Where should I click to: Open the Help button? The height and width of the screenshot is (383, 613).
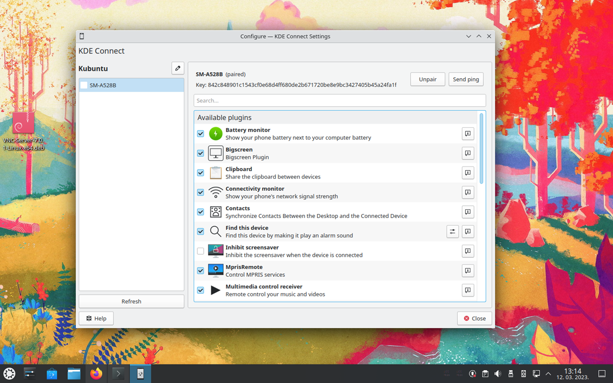click(x=96, y=319)
